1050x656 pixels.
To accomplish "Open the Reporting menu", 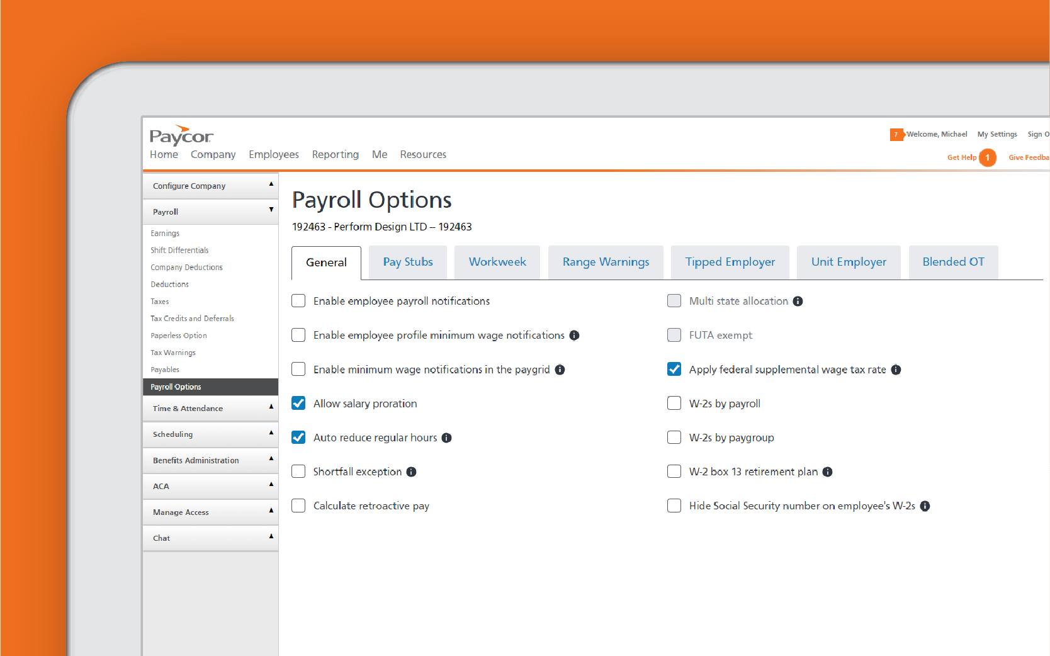I will click(336, 155).
